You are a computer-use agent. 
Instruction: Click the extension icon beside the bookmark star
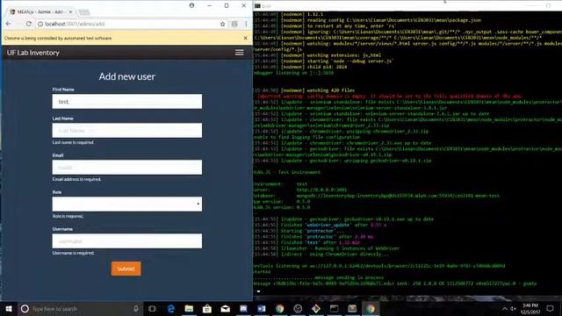[234, 24]
